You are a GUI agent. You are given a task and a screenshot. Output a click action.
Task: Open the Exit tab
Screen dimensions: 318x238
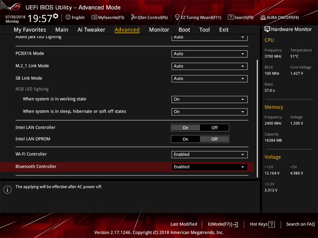[224, 30]
